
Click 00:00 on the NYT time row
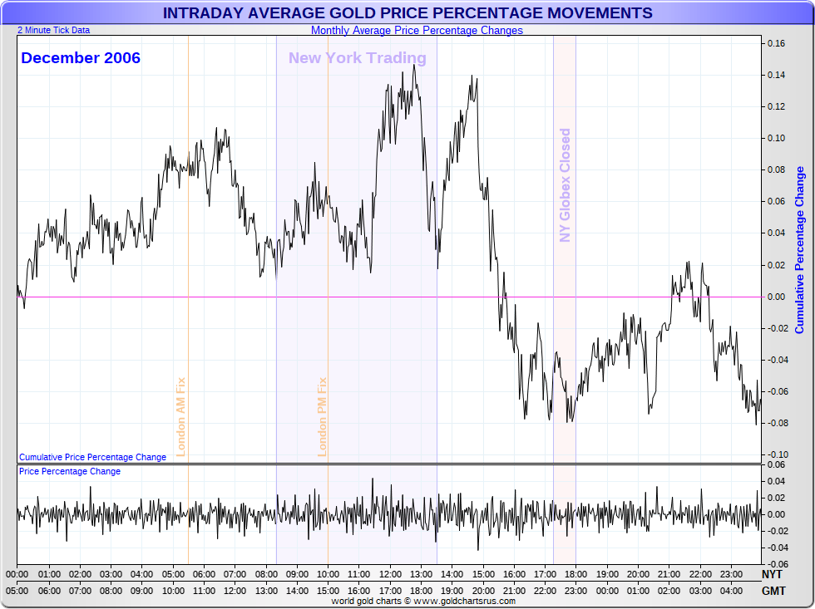point(17,574)
